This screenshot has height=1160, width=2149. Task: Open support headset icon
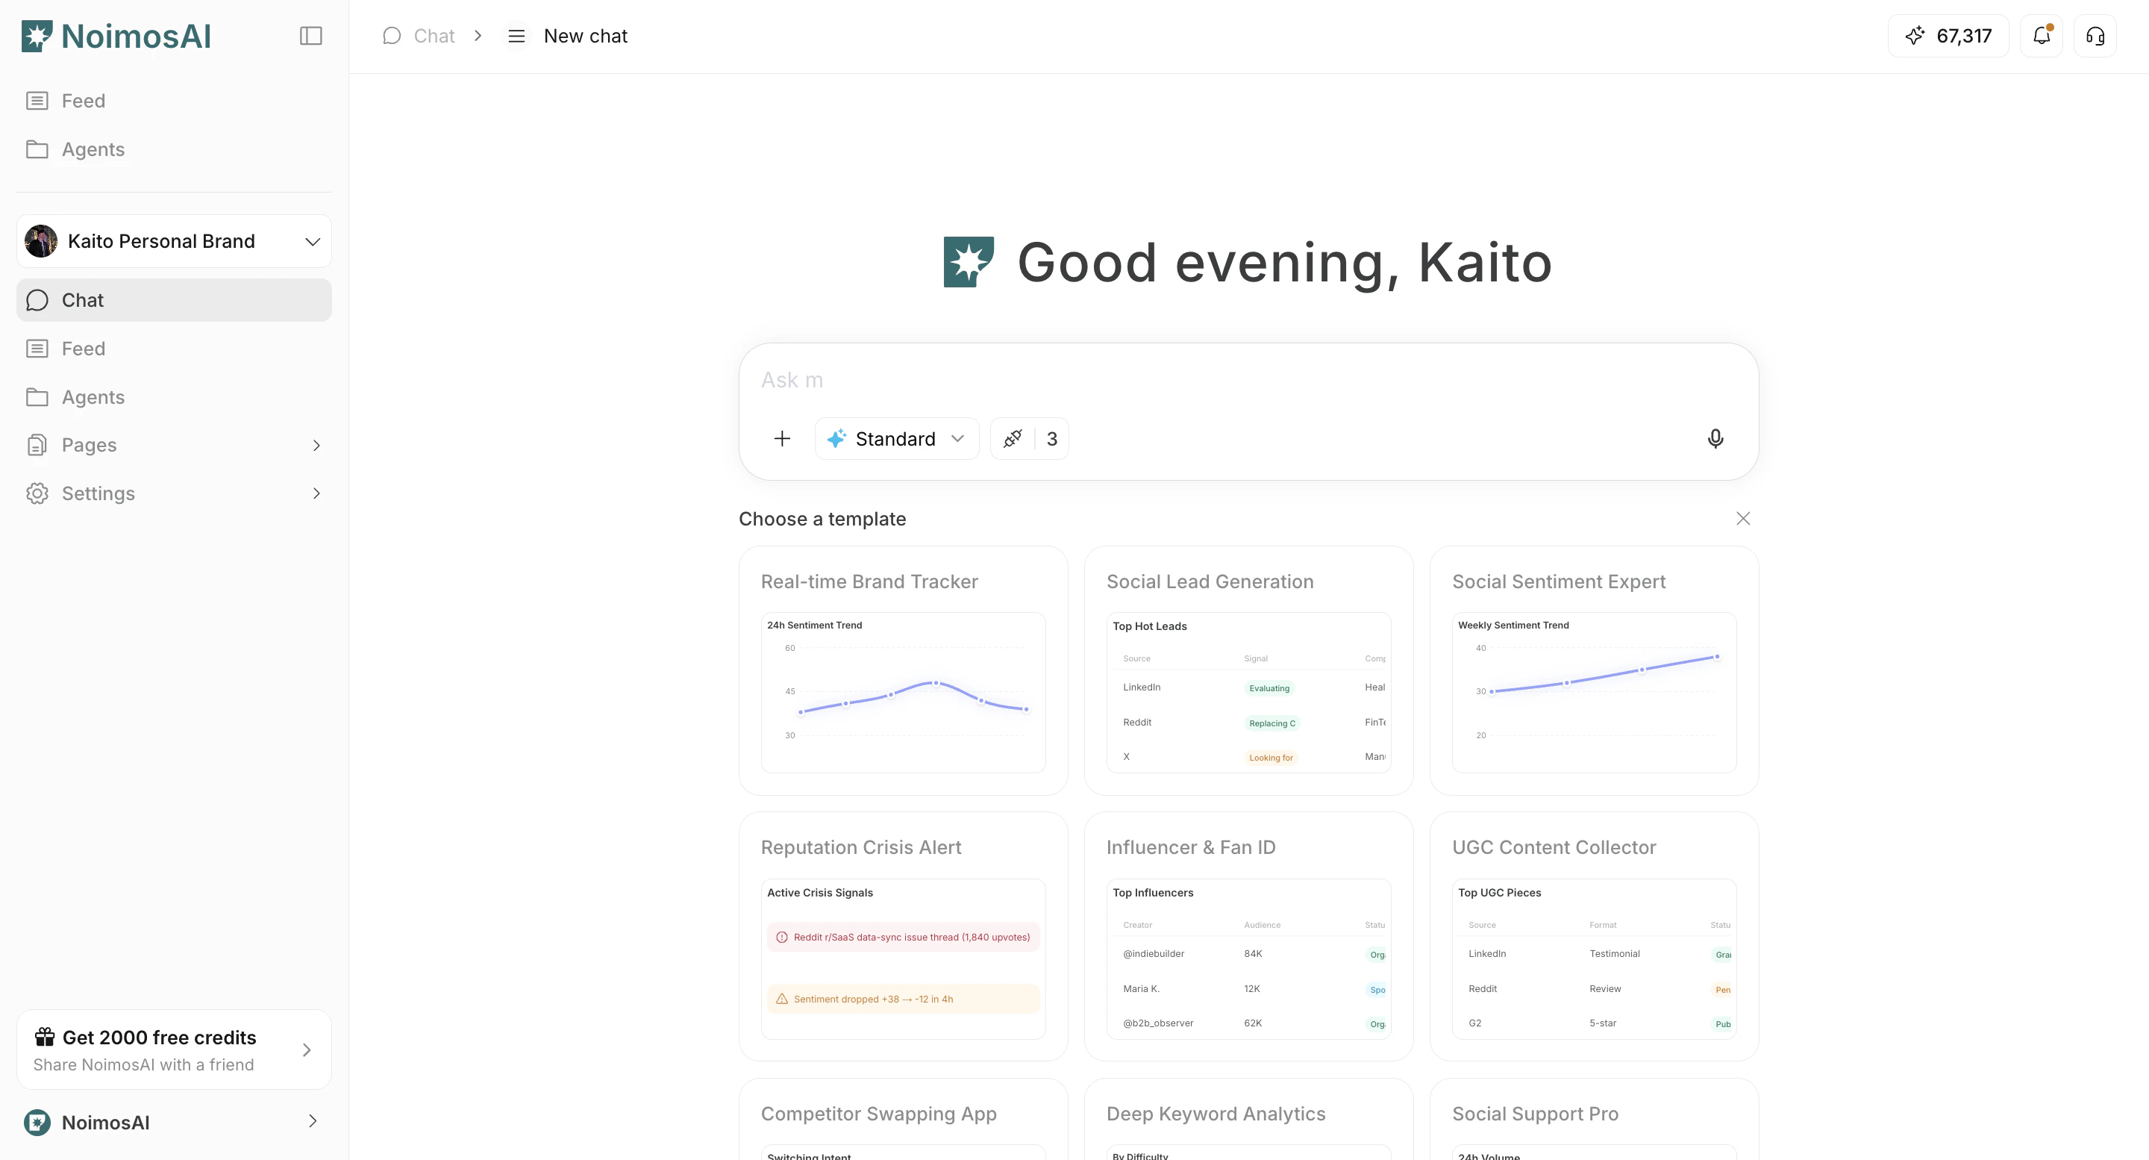coord(2095,36)
